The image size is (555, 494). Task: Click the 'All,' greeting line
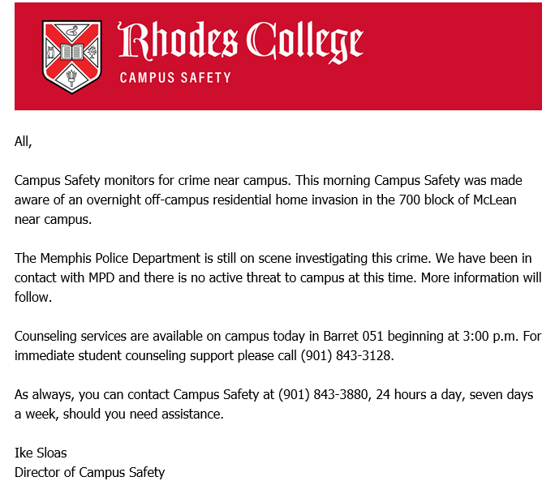point(23,141)
